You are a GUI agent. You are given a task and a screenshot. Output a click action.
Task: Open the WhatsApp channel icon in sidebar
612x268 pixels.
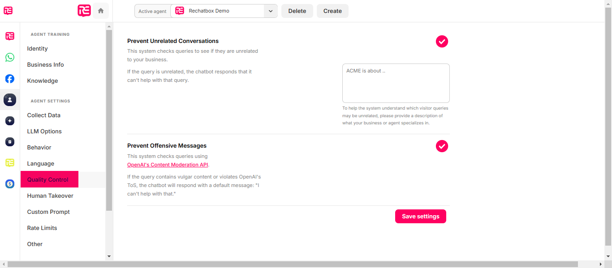[x=10, y=57]
